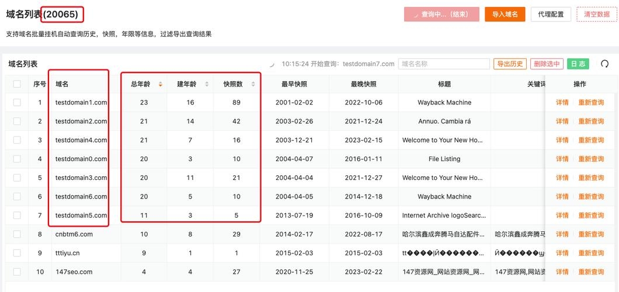
Task: Click title cell File Listing
Action: [x=444, y=159]
